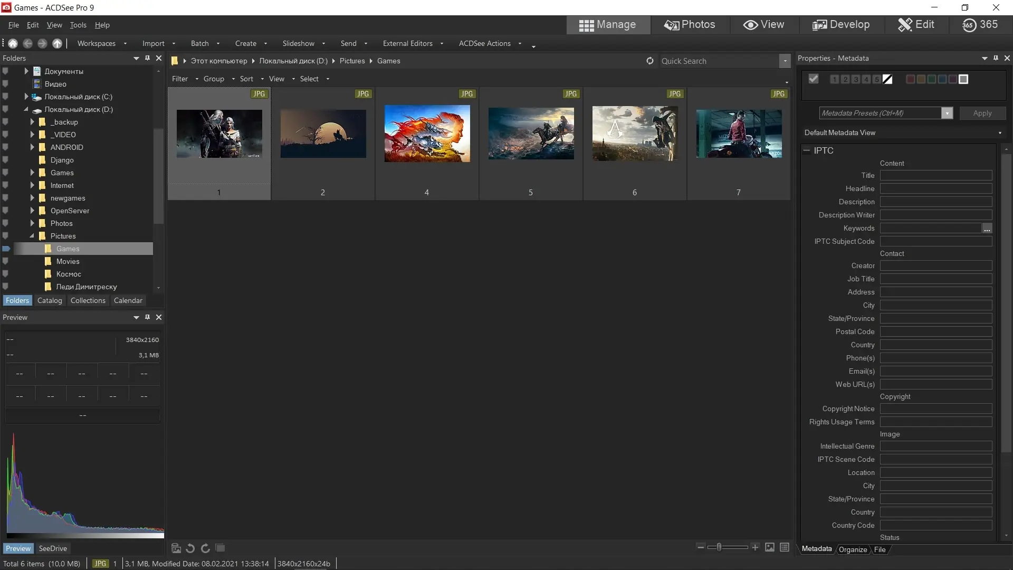Set rating 3 in the Properties panel
Viewport: 1013px width, 570px height.
tap(856, 79)
